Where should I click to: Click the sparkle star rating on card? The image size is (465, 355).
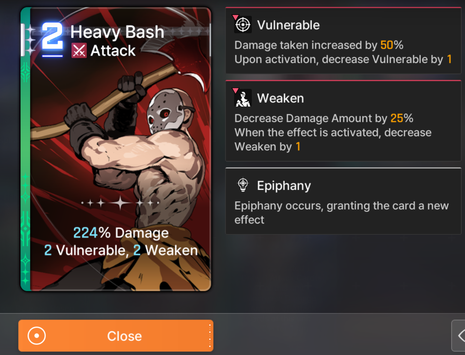pos(120,203)
